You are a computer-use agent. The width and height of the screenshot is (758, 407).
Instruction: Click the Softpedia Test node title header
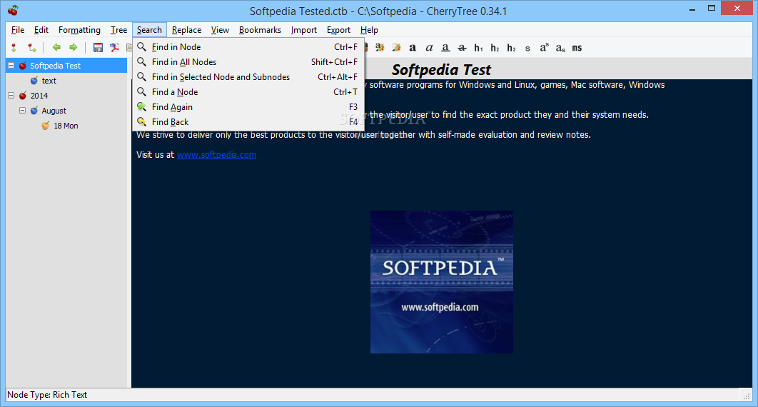pos(441,69)
